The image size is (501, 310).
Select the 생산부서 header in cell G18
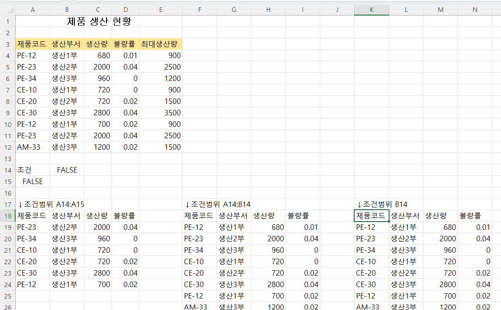click(x=234, y=216)
